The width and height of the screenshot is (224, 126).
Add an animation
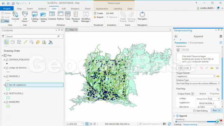pyautogui.click(x=110, y=13)
